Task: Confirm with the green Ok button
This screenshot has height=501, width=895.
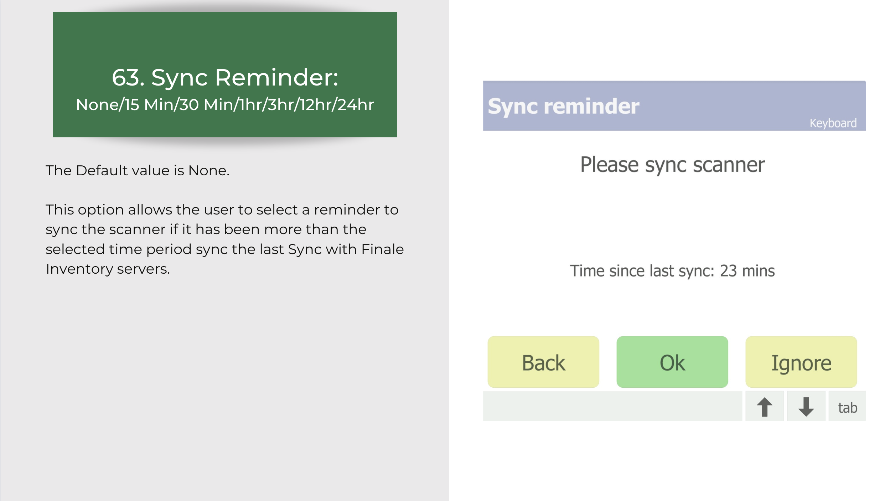Action: [x=672, y=362]
